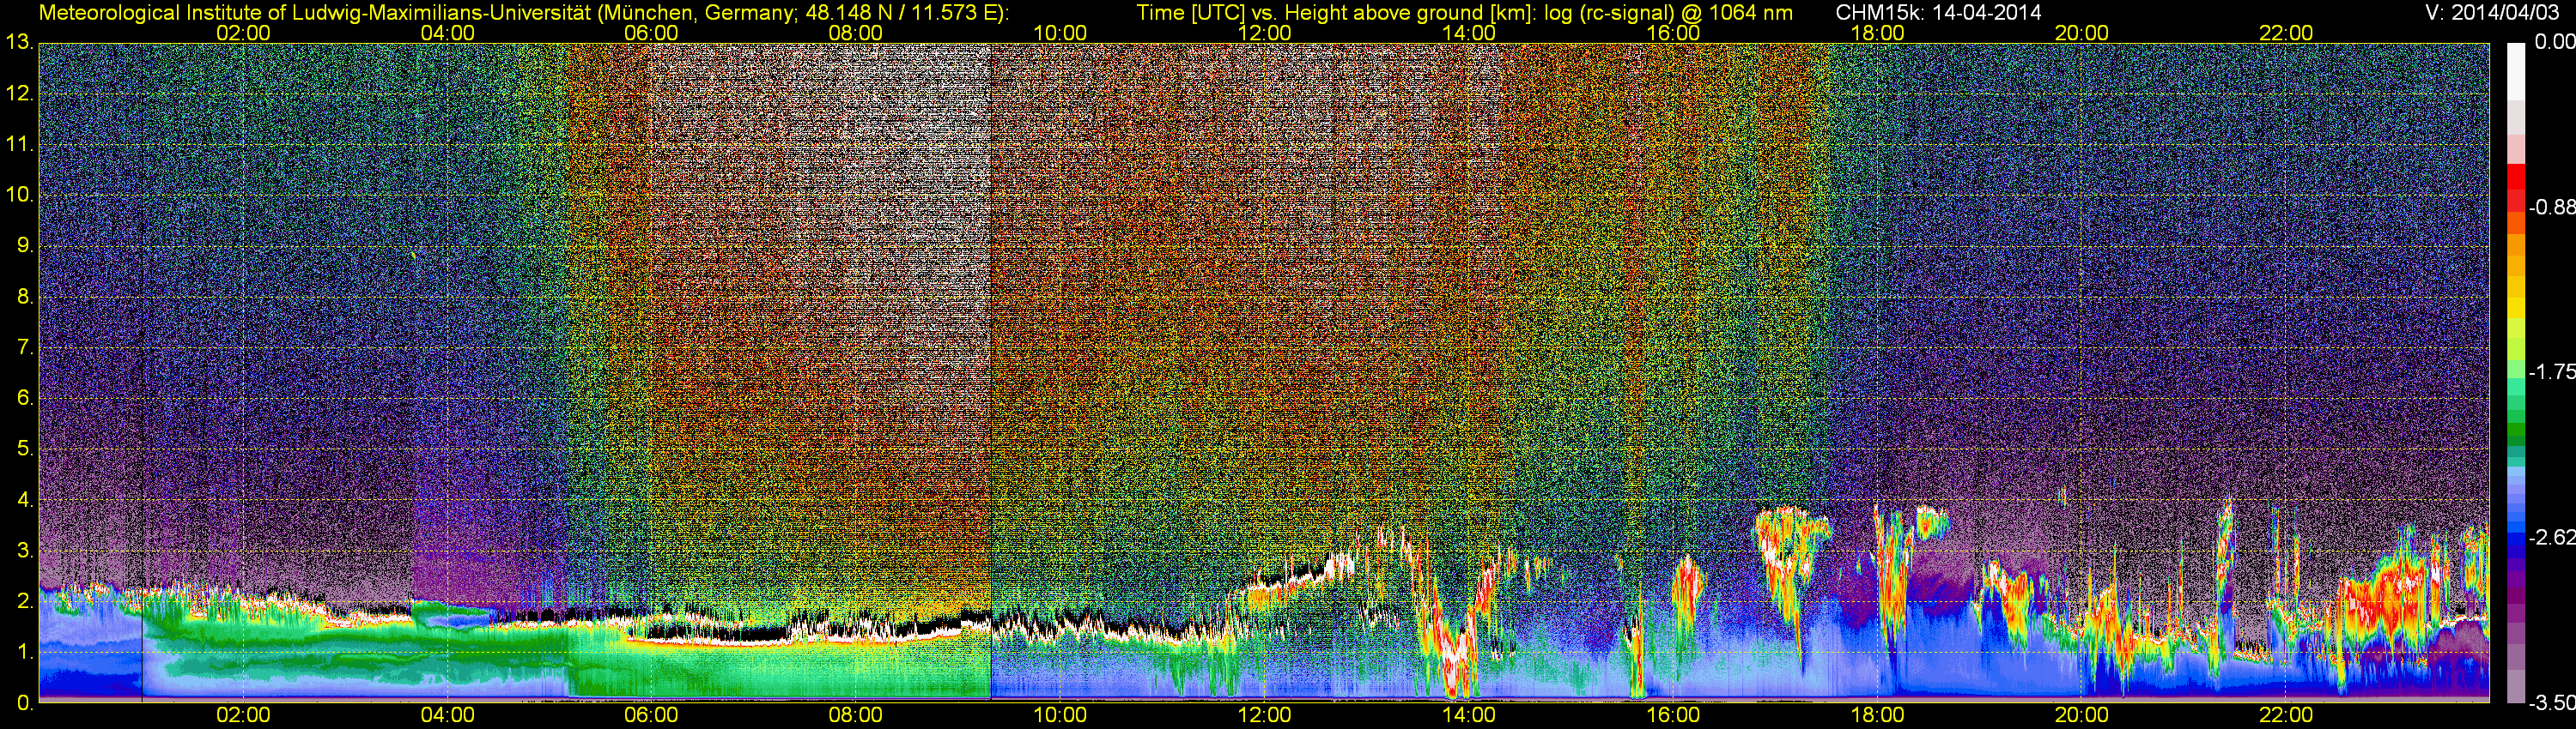The image size is (2576, 729).
Task: Click the 16:00 label on the top time axis
Action: point(1673,33)
